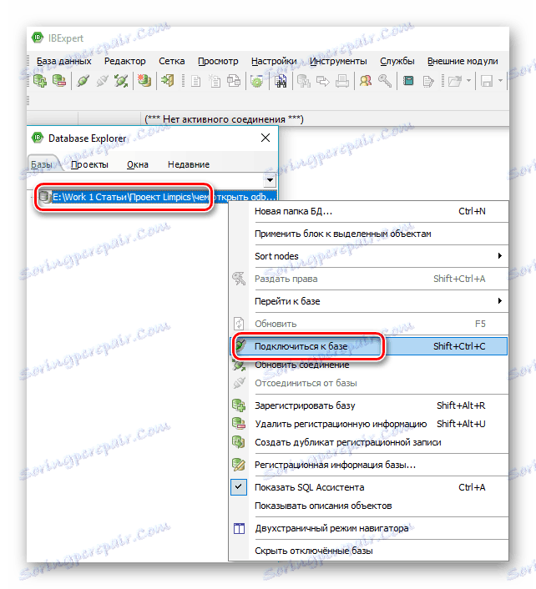Screen dimensions: 536x589
Task: Click the blank document toolbar icon
Action: click(195, 81)
